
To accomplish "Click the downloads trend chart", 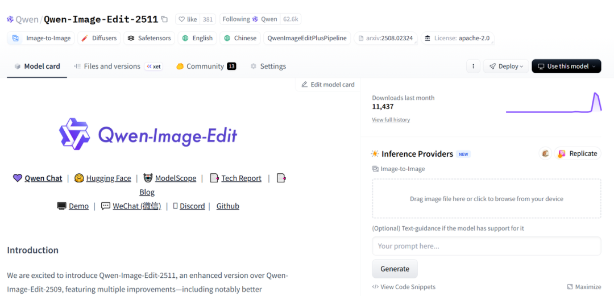I will pyautogui.click(x=553, y=103).
